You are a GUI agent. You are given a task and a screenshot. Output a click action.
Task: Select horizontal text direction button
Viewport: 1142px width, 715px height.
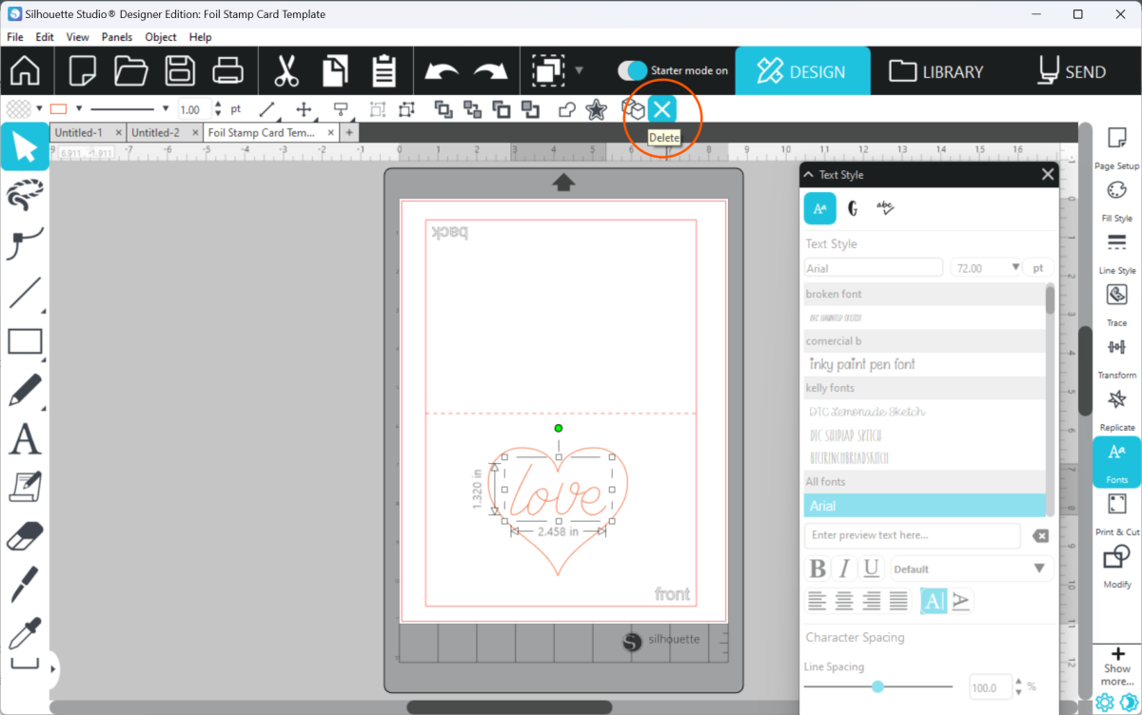pyautogui.click(x=934, y=601)
